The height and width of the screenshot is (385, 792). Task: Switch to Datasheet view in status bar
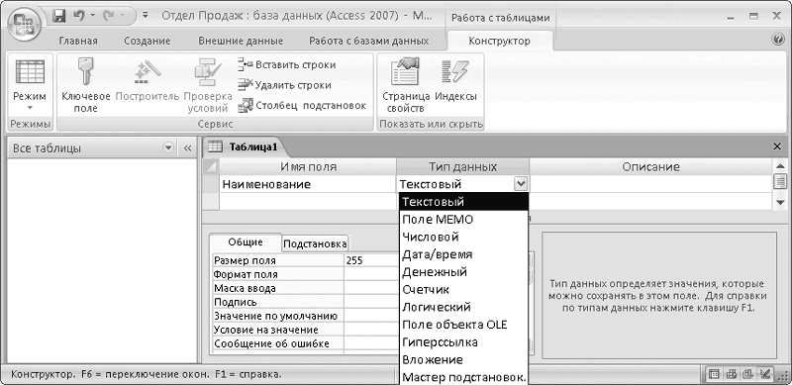(x=714, y=374)
